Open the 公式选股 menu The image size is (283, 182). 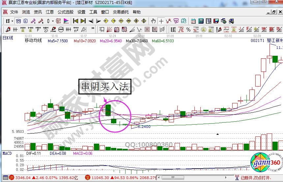click(x=66, y=12)
